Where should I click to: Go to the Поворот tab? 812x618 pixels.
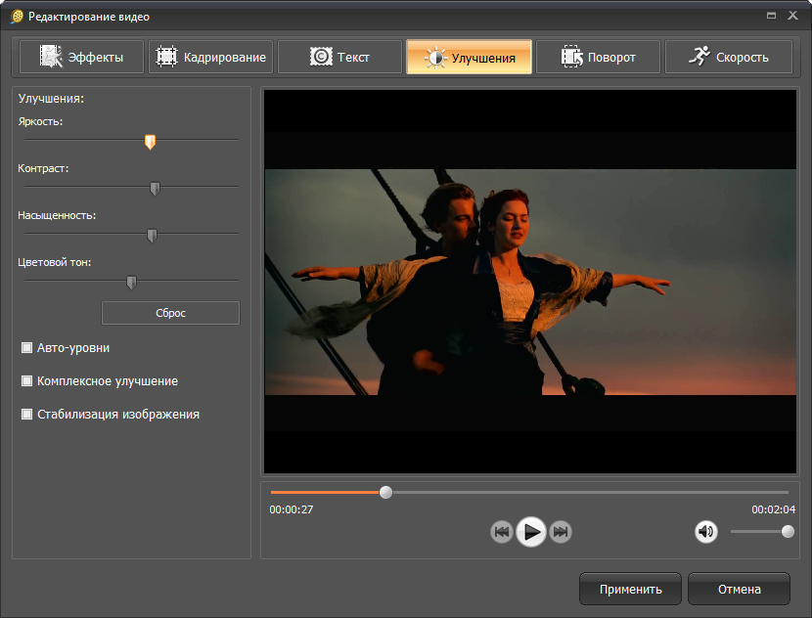(598, 57)
